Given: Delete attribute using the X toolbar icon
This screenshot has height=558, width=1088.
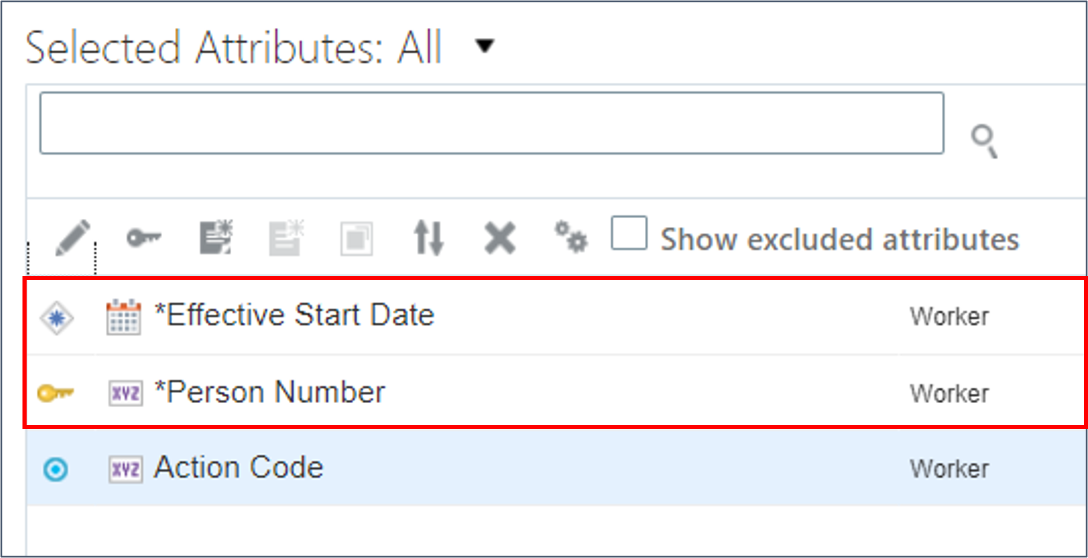Looking at the screenshot, I should (499, 238).
